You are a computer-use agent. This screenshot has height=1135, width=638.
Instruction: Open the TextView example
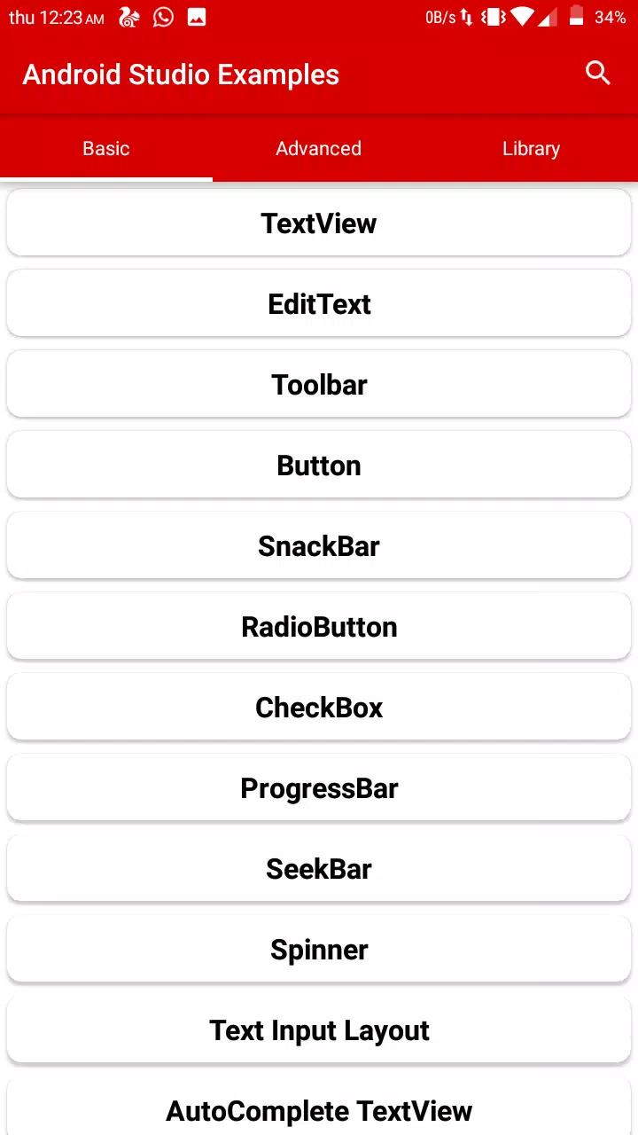pos(319,223)
